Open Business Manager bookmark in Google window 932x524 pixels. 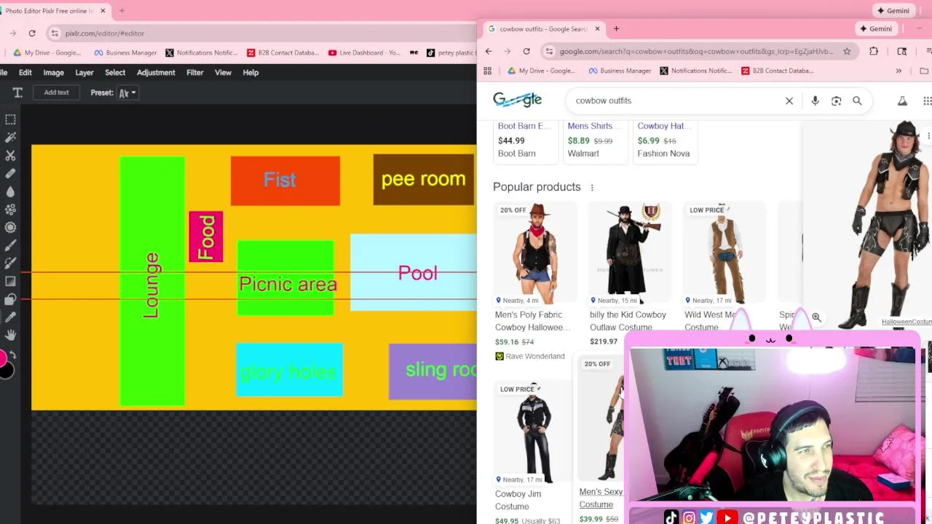click(x=620, y=71)
